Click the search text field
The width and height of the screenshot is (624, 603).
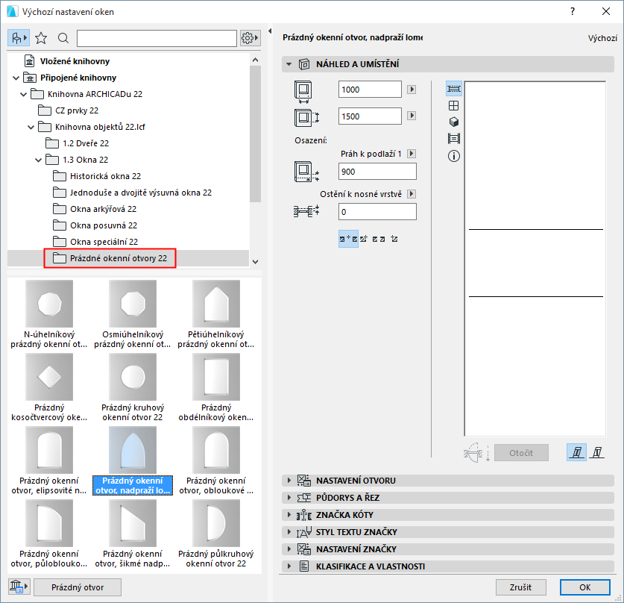(157, 38)
